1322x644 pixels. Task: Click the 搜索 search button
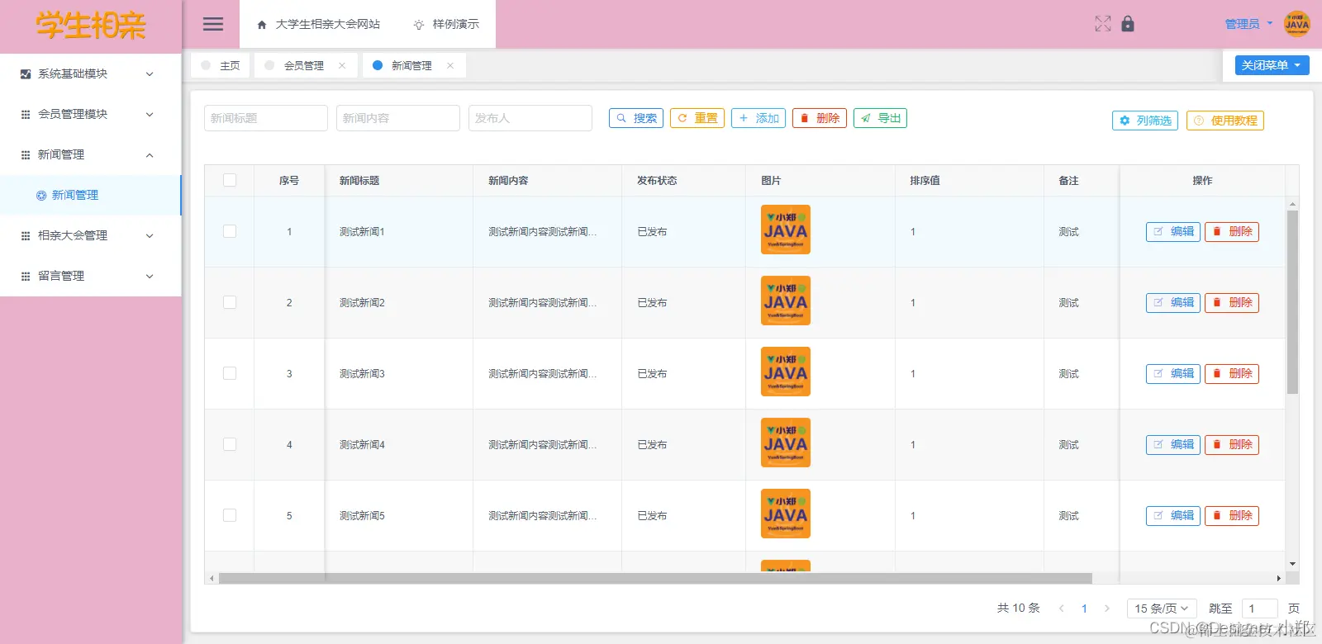[636, 118]
